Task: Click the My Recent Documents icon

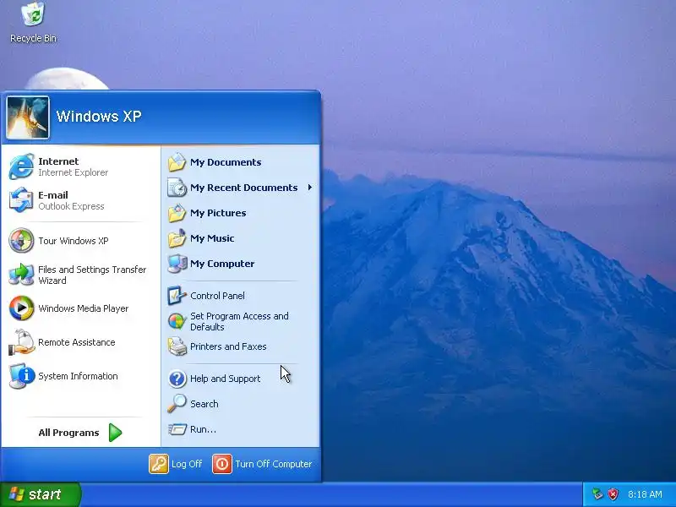Action: [x=177, y=188]
